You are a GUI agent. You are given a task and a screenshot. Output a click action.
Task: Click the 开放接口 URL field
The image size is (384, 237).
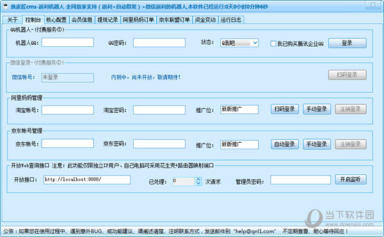(x=87, y=179)
